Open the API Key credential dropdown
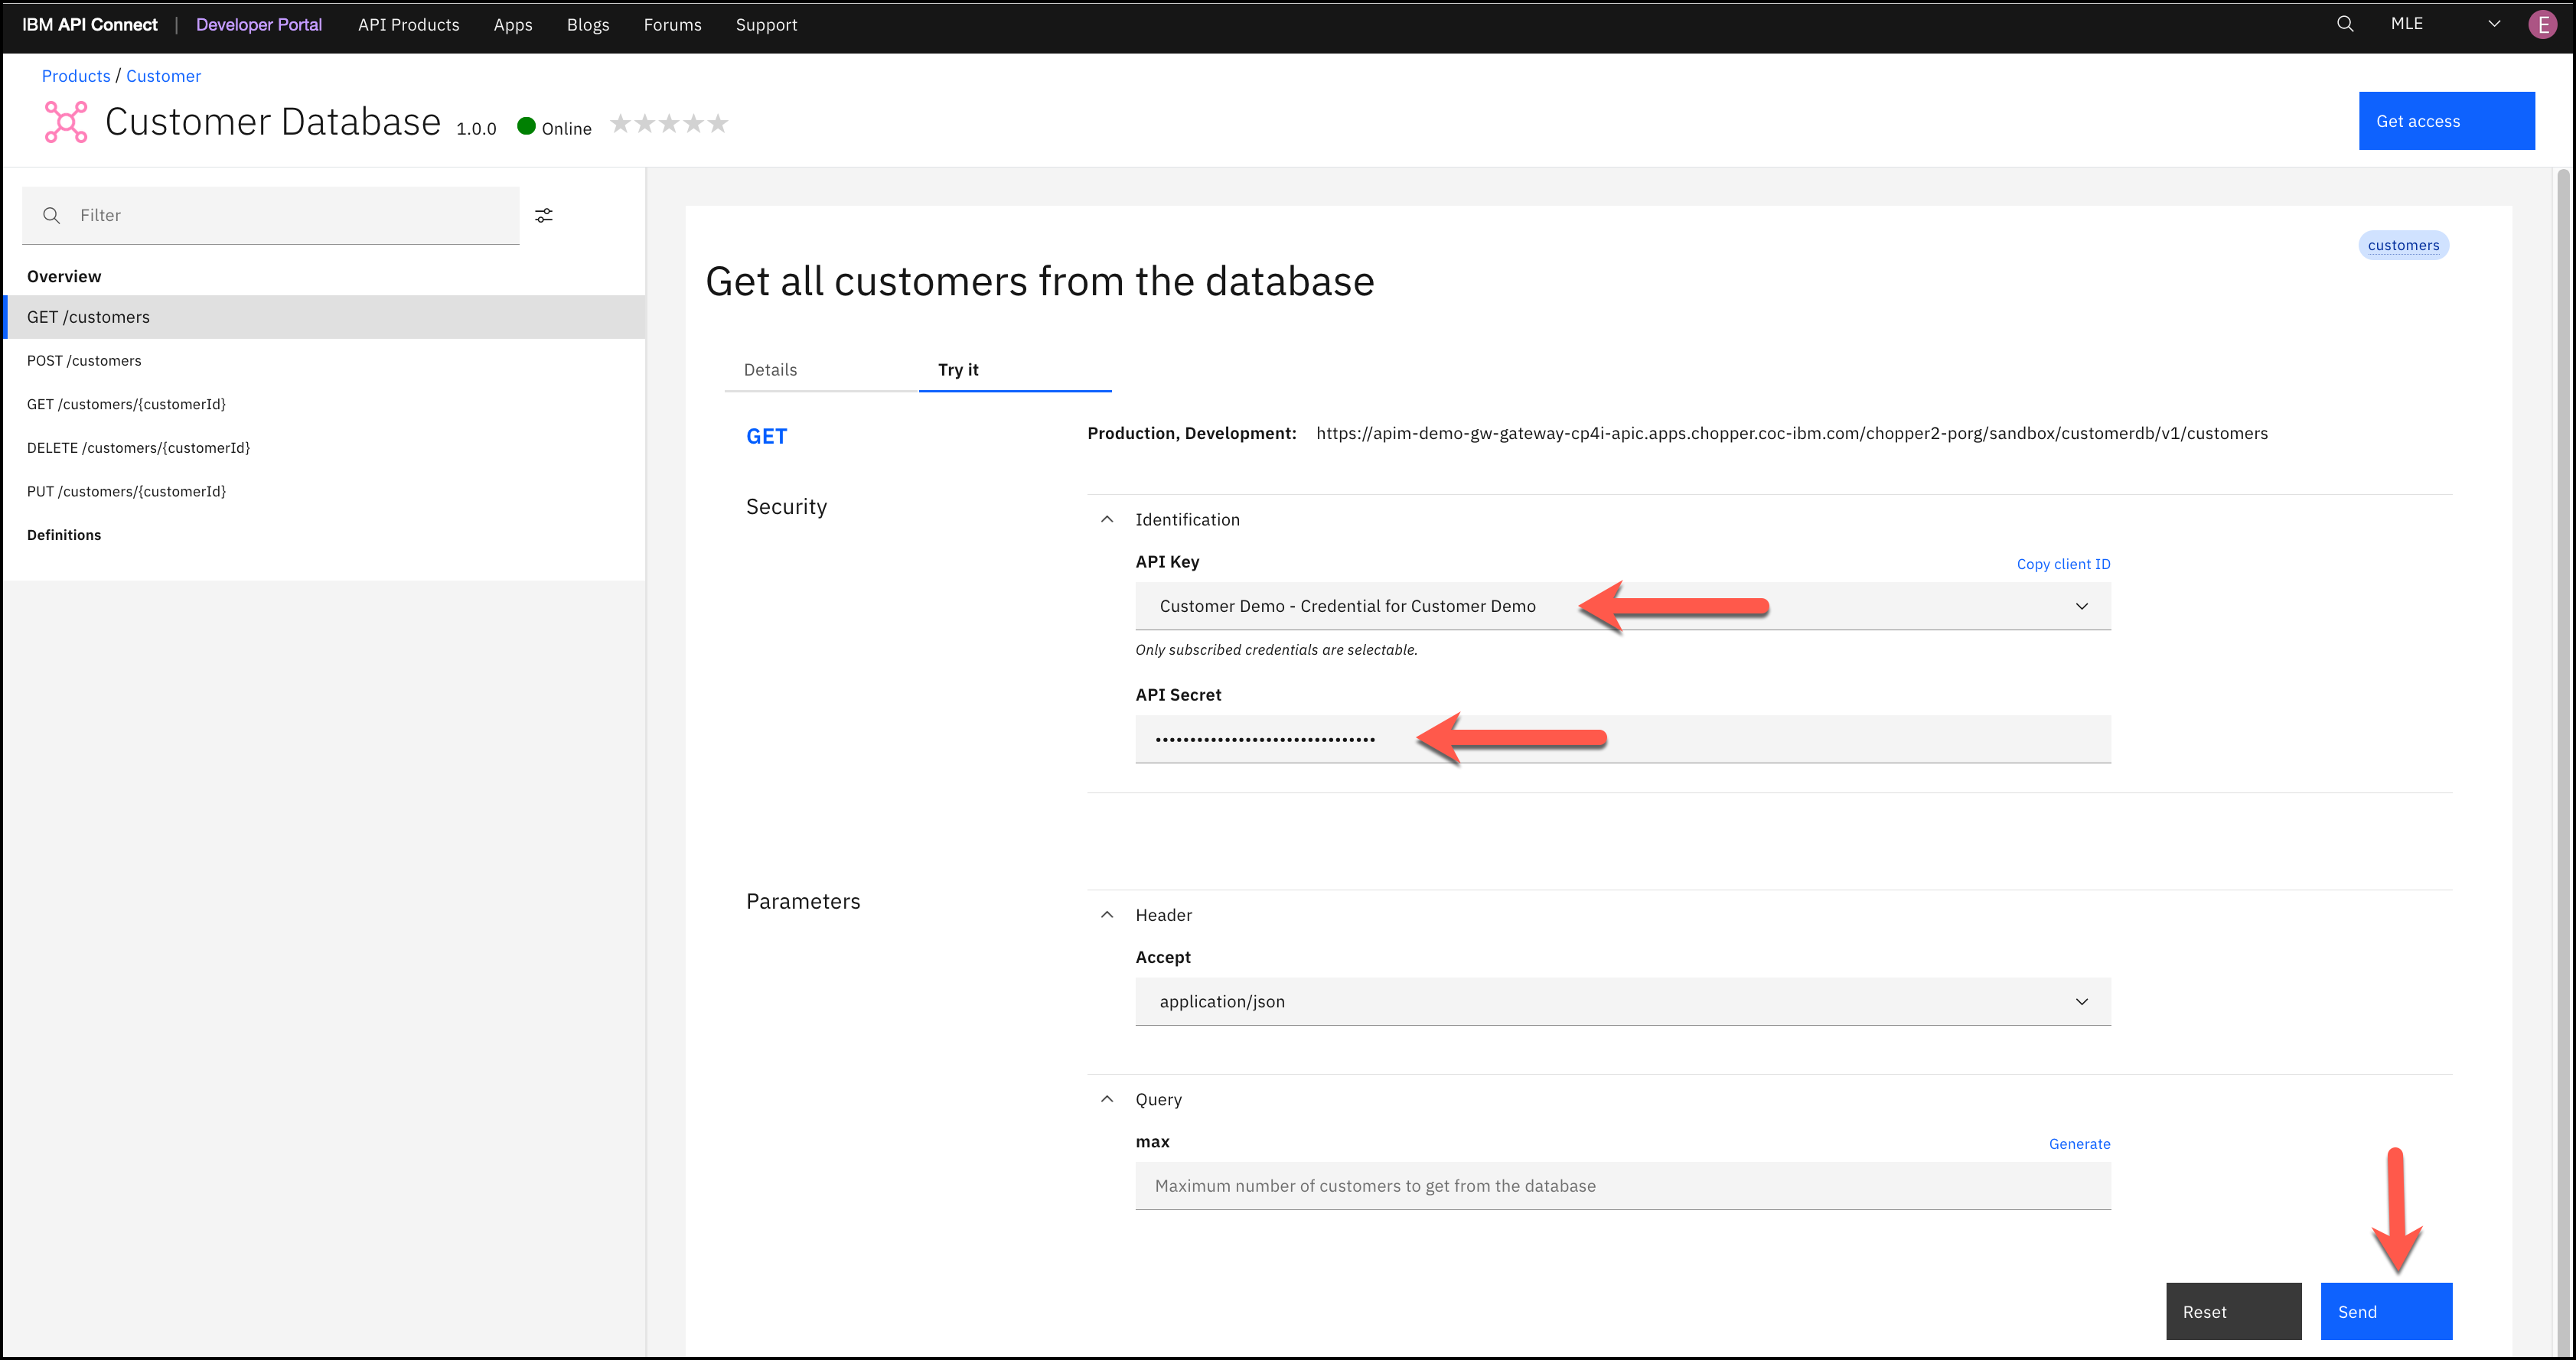The image size is (2576, 1360). click(x=1622, y=607)
